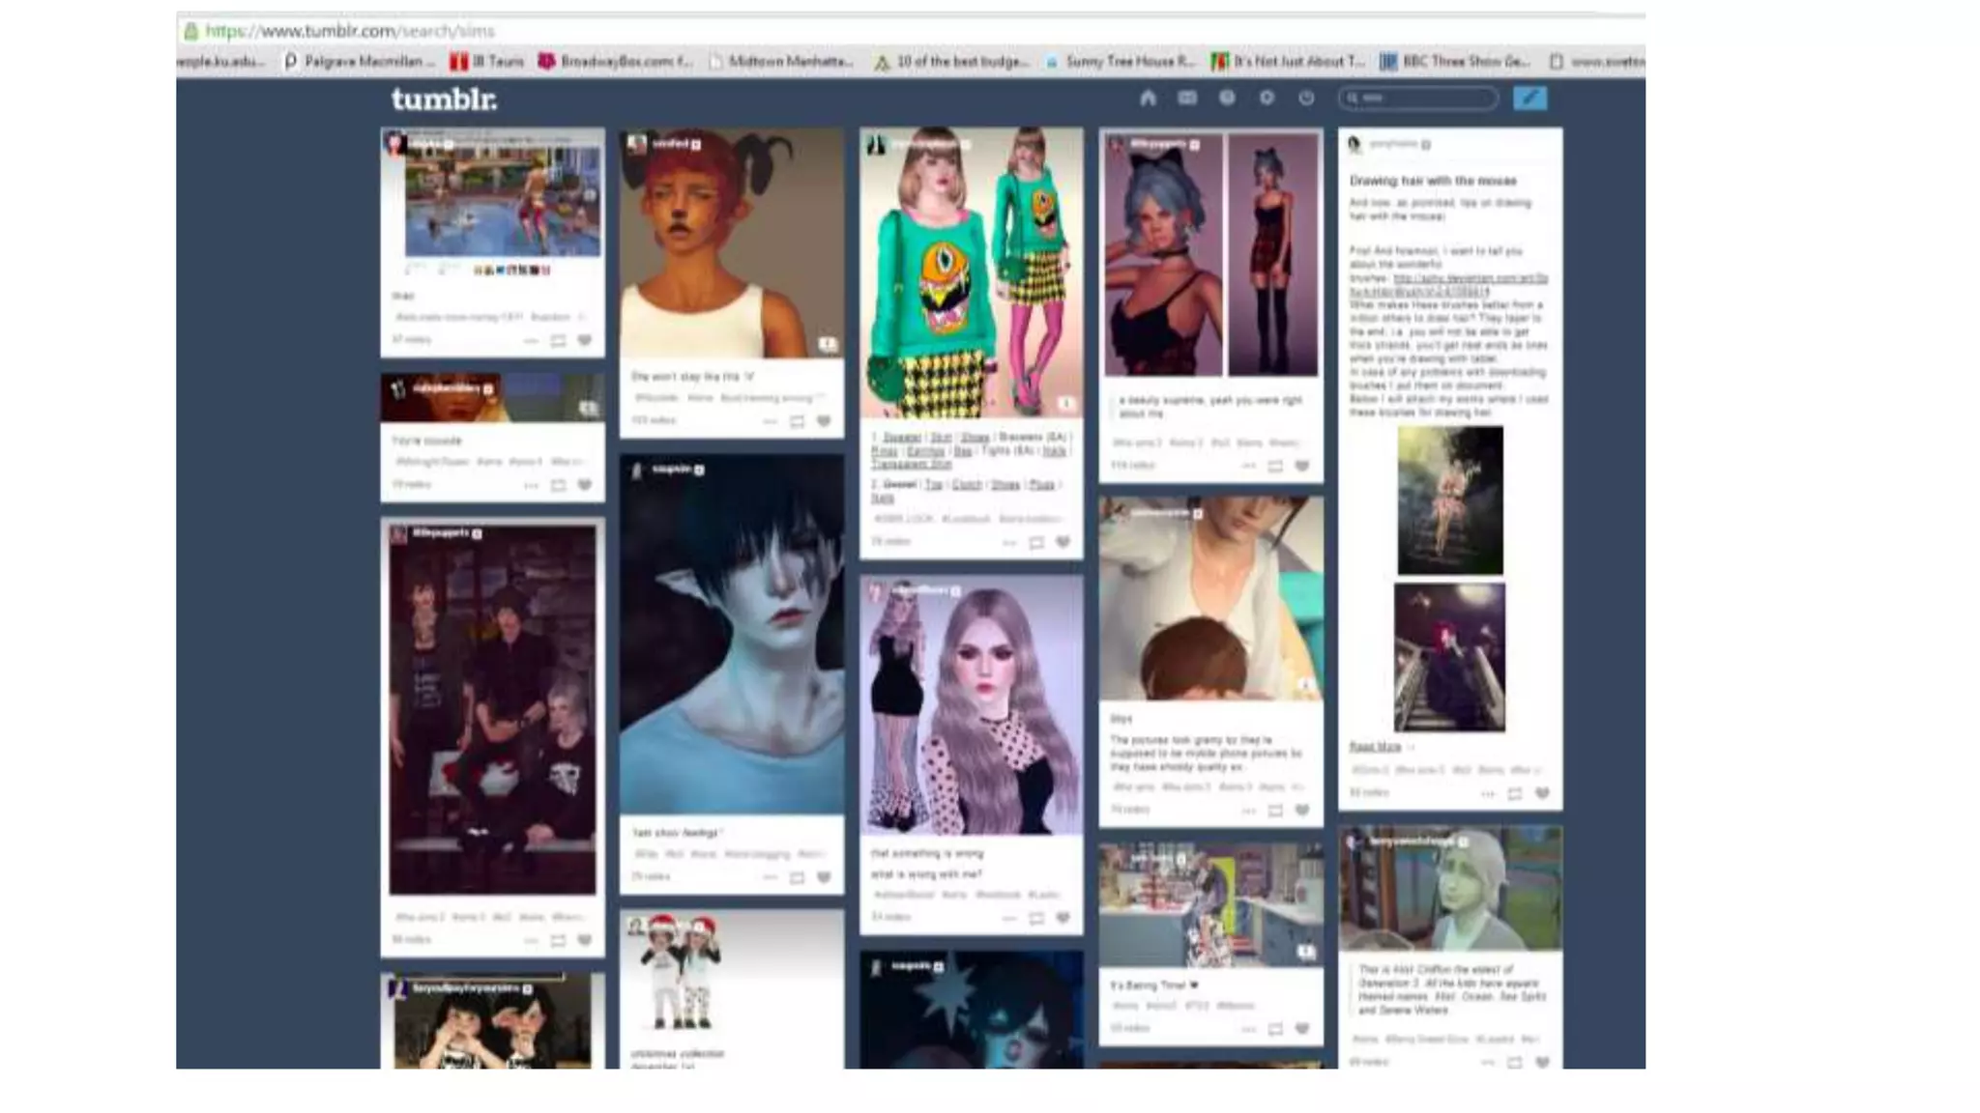The width and height of the screenshot is (1980, 1113).
Task: Click the browser address bar URL
Action: click(350, 31)
